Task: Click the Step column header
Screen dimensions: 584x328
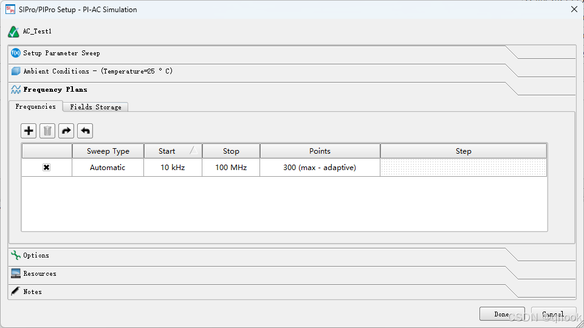Action: pos(463,151)
